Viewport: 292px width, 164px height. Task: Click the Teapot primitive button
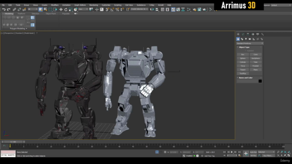(x=243, y=70)
